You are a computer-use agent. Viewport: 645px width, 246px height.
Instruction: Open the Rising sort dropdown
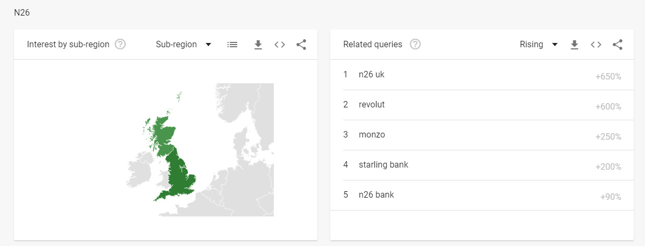pos(538,45)
